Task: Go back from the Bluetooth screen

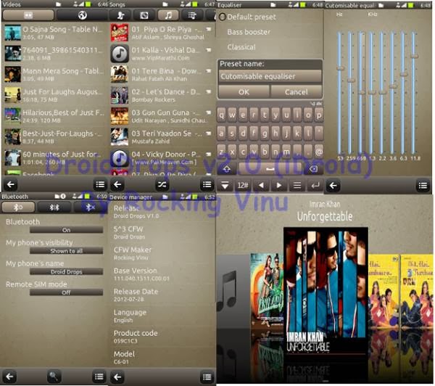Action: pos(10,377)
